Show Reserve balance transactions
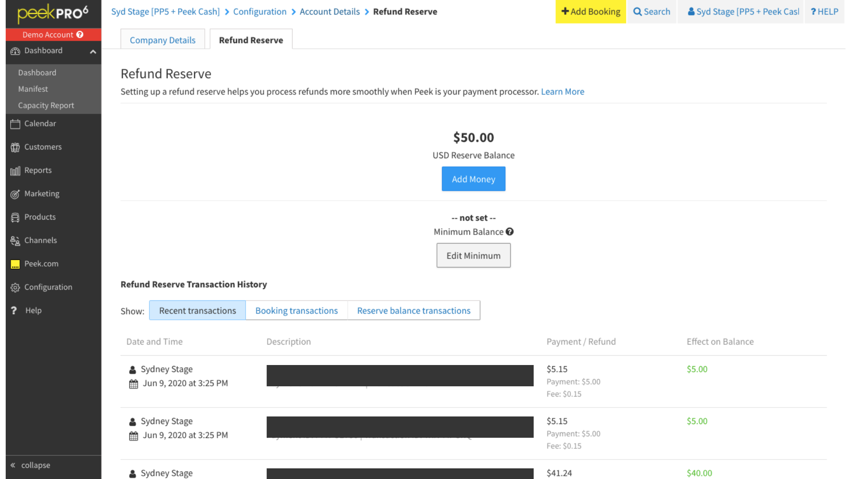The width and height of the screenshot is (851, 479). 414,310
